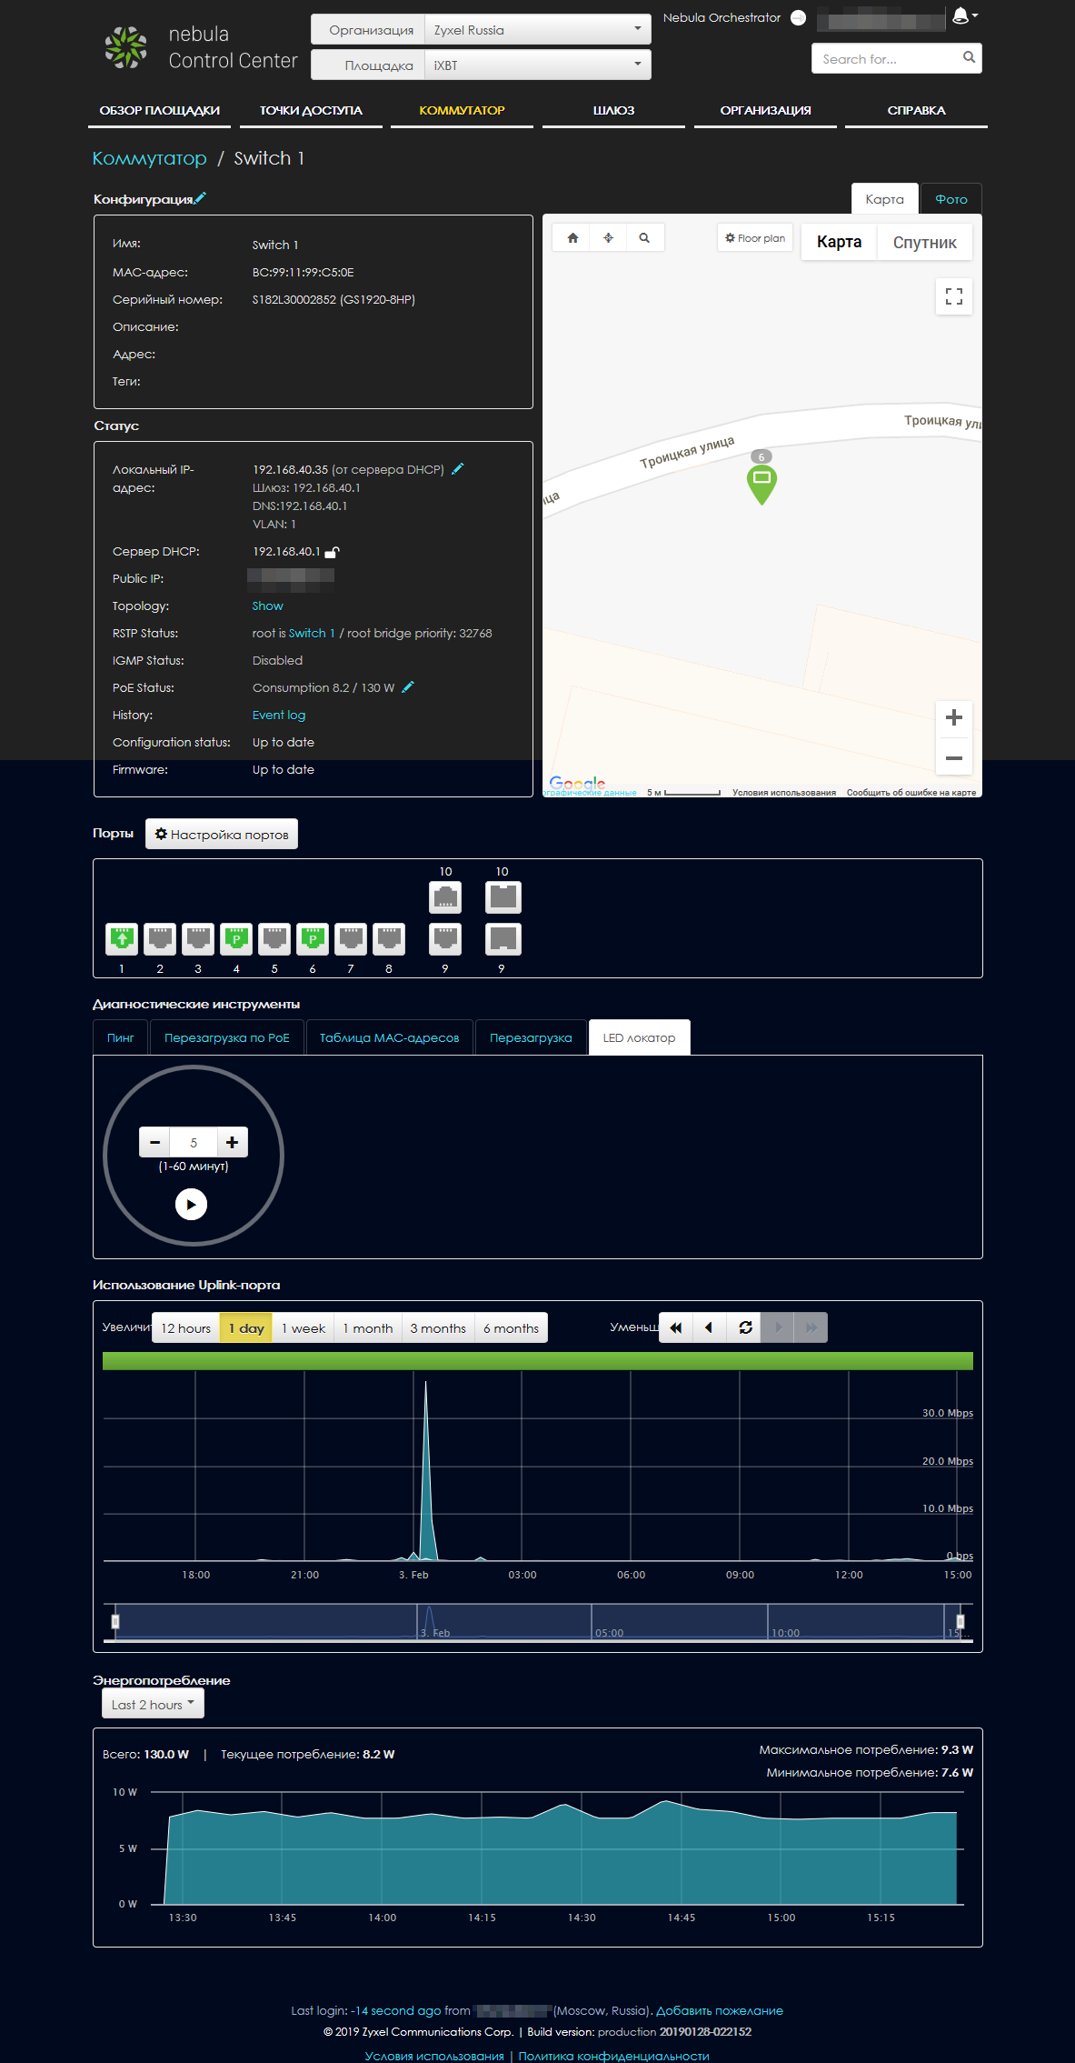Select port 1 uplink icon
Image resolution: width=1075 pixels, height=2063 pixels.
coord(122,938)
